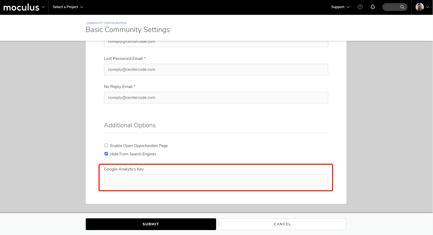Enable the Open Opportunities Page checkbox

coord(106,145)
